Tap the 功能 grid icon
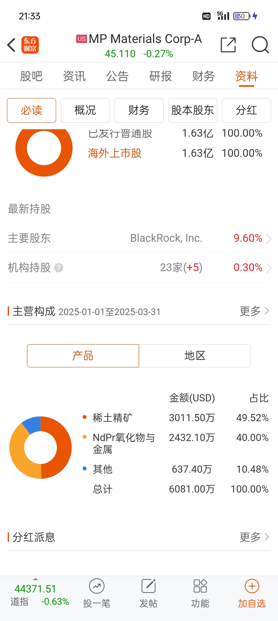The height and width of the screenshot is (621, 278). 200,586
